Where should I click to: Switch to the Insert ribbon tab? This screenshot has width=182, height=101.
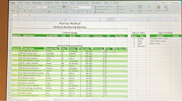[x=20, y=2]
